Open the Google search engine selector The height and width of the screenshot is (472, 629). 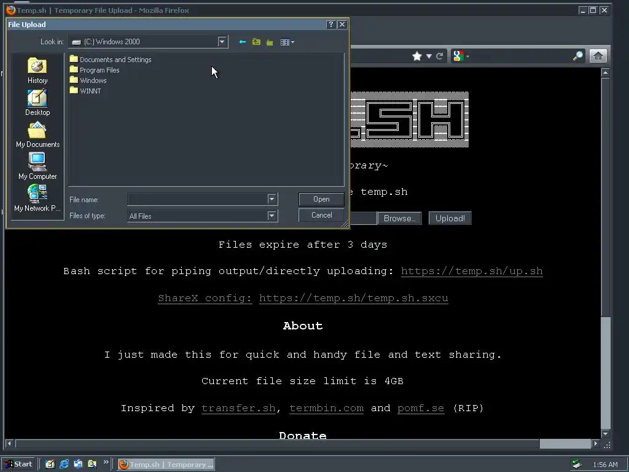click(x=461, y=56)
